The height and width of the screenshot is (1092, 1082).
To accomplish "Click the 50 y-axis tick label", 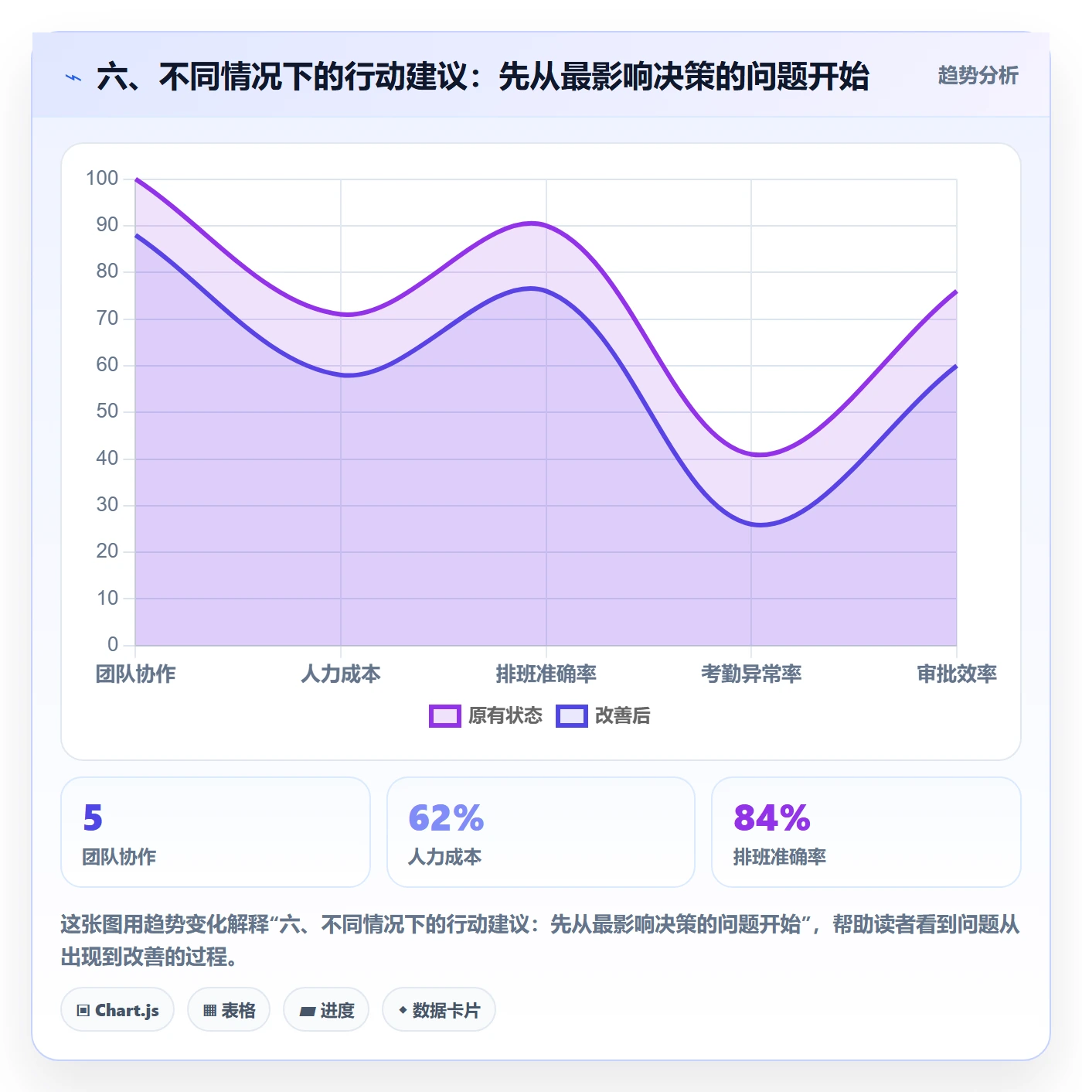I will tap(107, 411).
